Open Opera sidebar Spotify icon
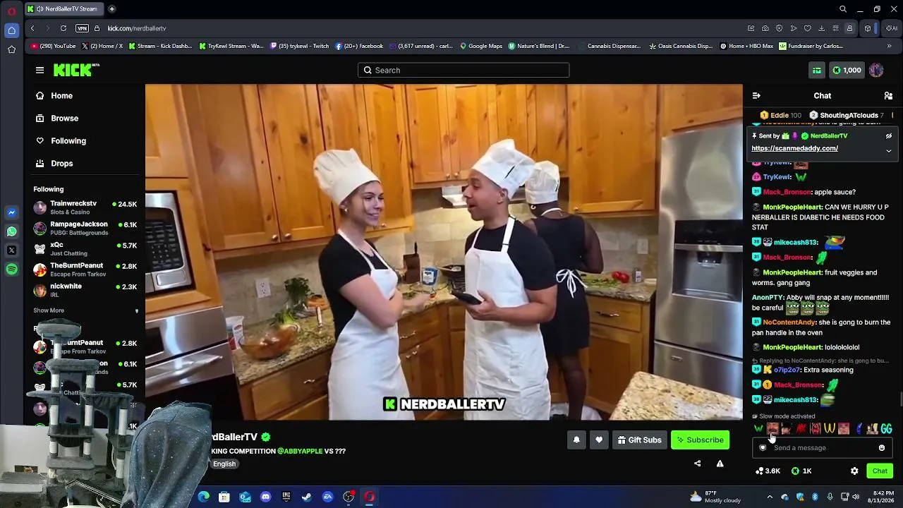 11,270
